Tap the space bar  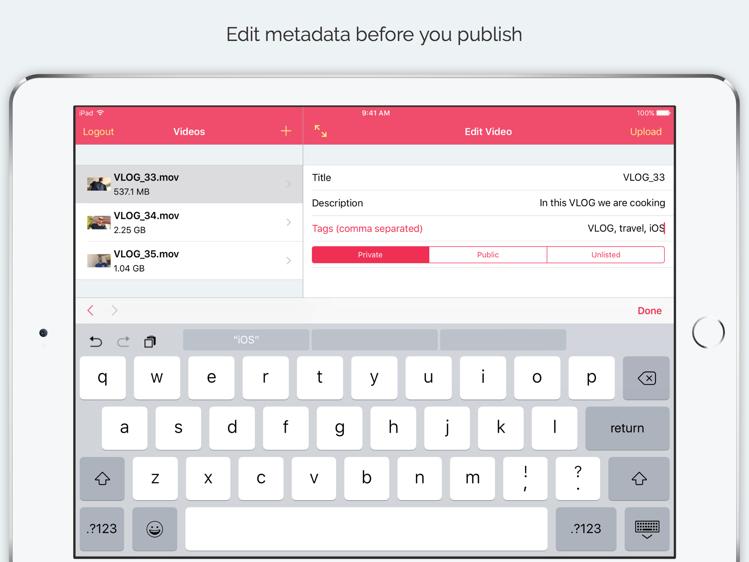click(x=366, y=529)
